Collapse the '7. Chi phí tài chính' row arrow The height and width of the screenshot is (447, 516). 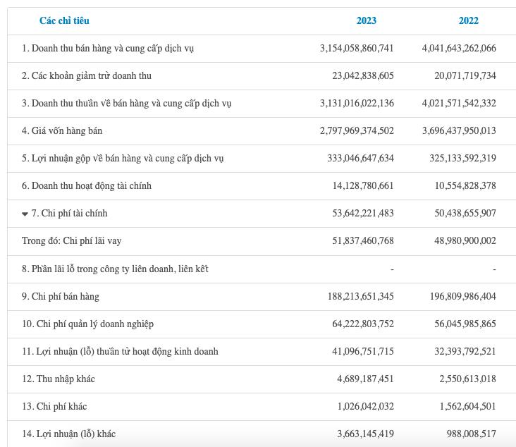25,214
